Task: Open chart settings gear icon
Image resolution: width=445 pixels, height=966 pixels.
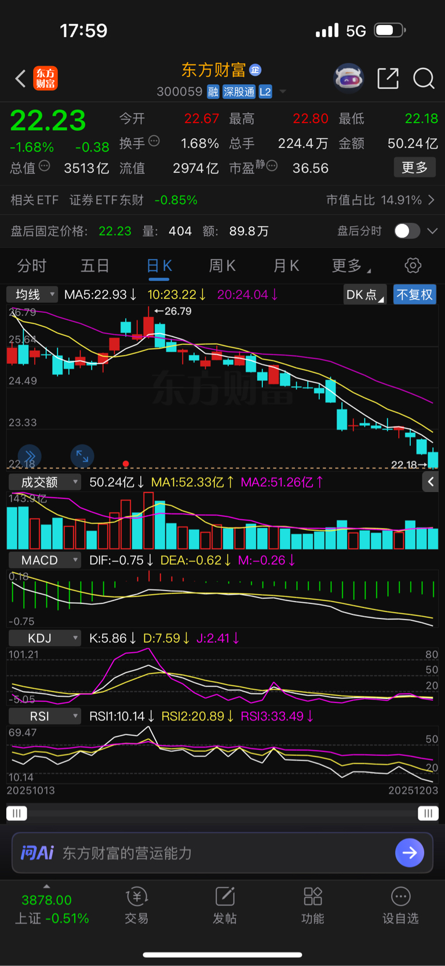Action: (x=413, y=266)
